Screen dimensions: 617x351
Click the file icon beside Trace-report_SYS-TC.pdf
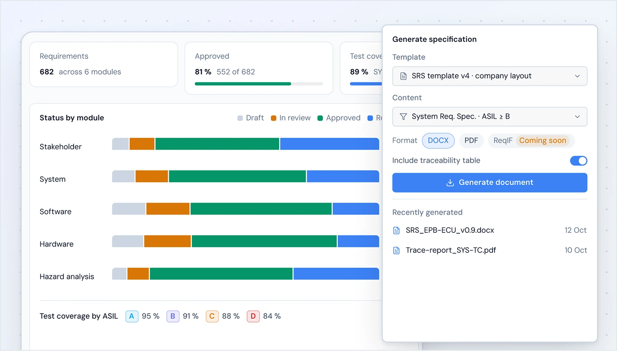point(397,250)
